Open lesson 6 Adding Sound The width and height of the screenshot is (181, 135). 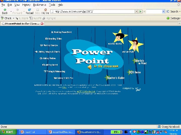click(50, 65)
